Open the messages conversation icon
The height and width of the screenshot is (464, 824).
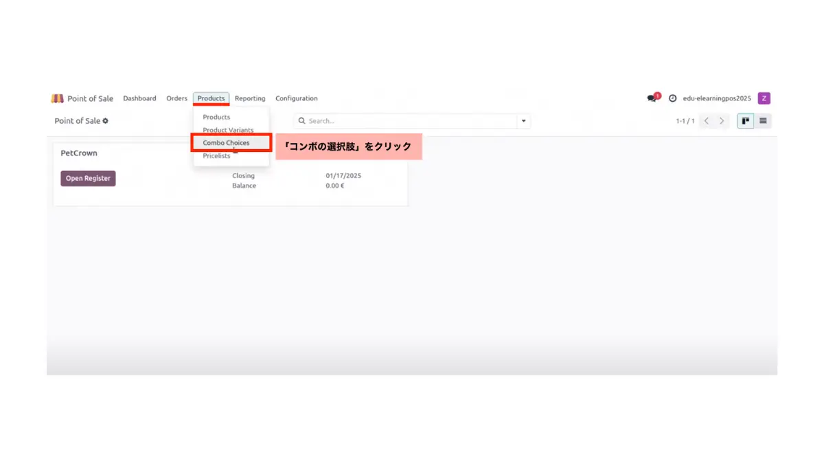(652, 98)
